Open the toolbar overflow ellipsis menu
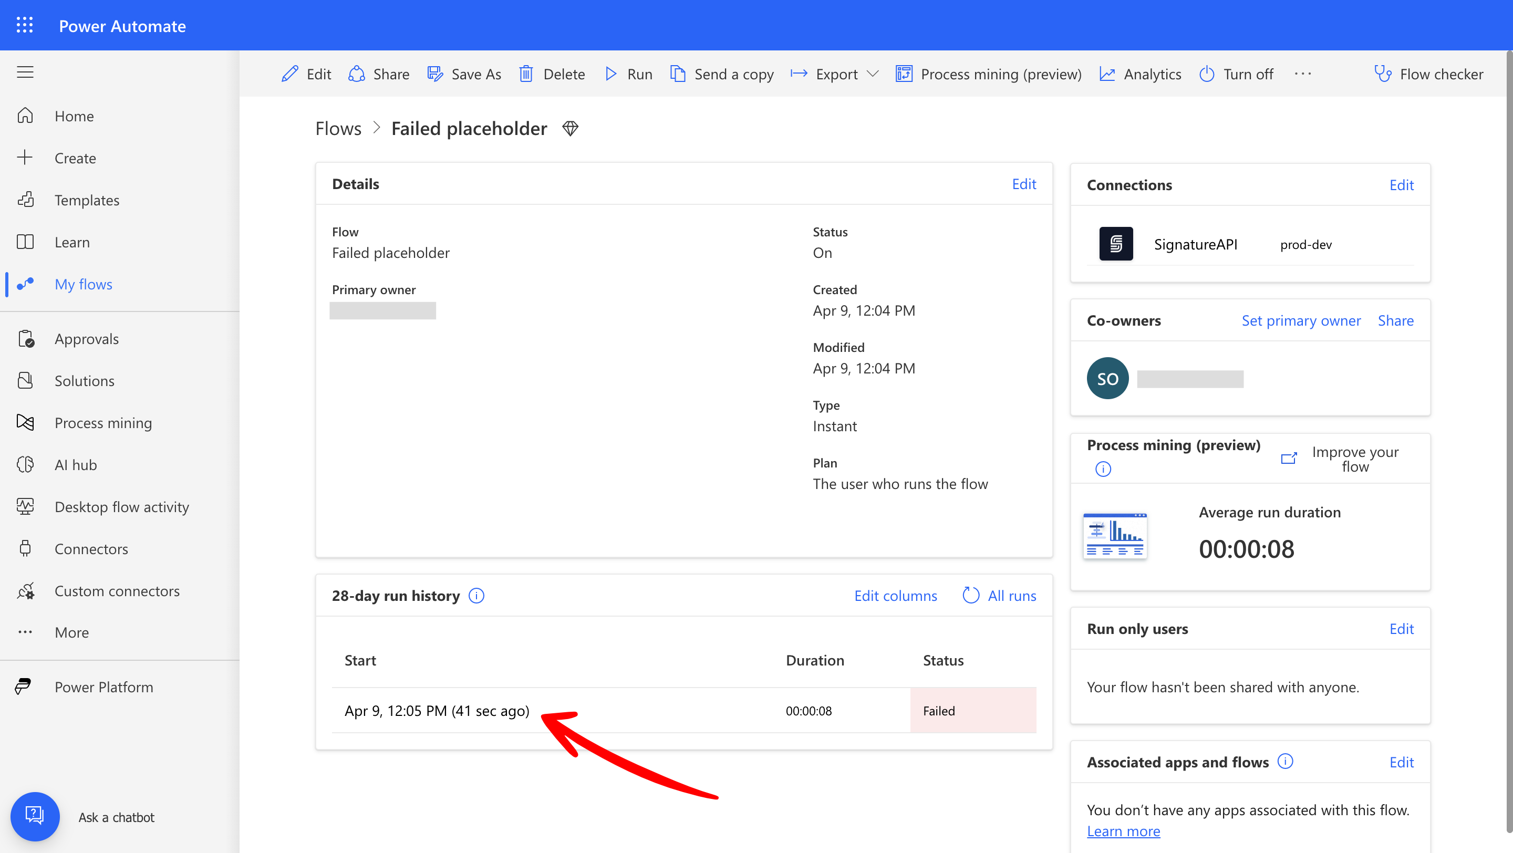 (x=1303, y=74)
